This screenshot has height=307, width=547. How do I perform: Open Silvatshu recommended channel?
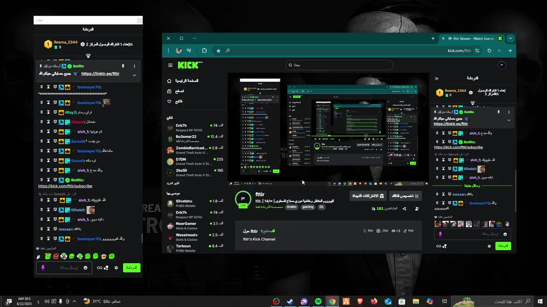pyautogui.click(x=195, y=203)
